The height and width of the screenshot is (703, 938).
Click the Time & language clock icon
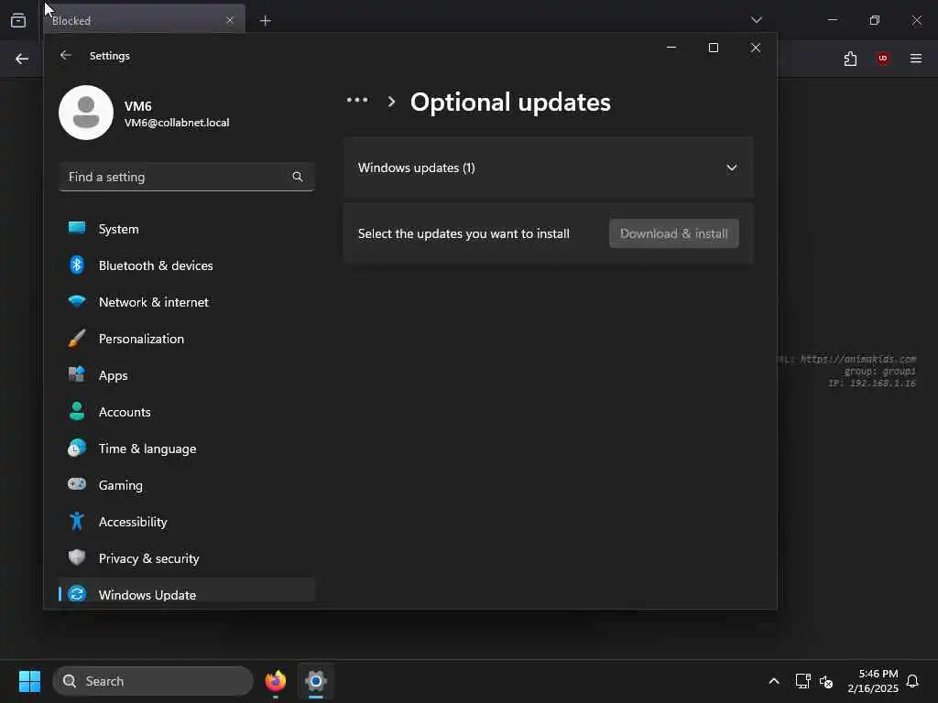(x=77, y=448)
